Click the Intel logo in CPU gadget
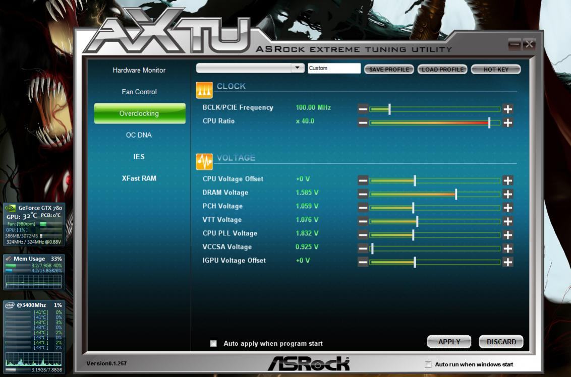Screen dimensions: 571x377 tap(10, 305)
